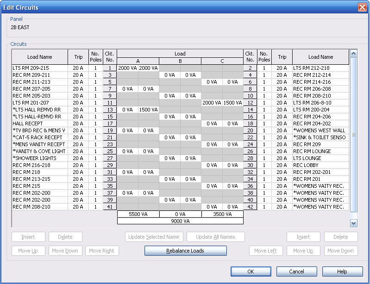370x284 pixels.
Task: Select the REC RM 209-211 load name
Action: pyautogui.click(x=40, y=75)
